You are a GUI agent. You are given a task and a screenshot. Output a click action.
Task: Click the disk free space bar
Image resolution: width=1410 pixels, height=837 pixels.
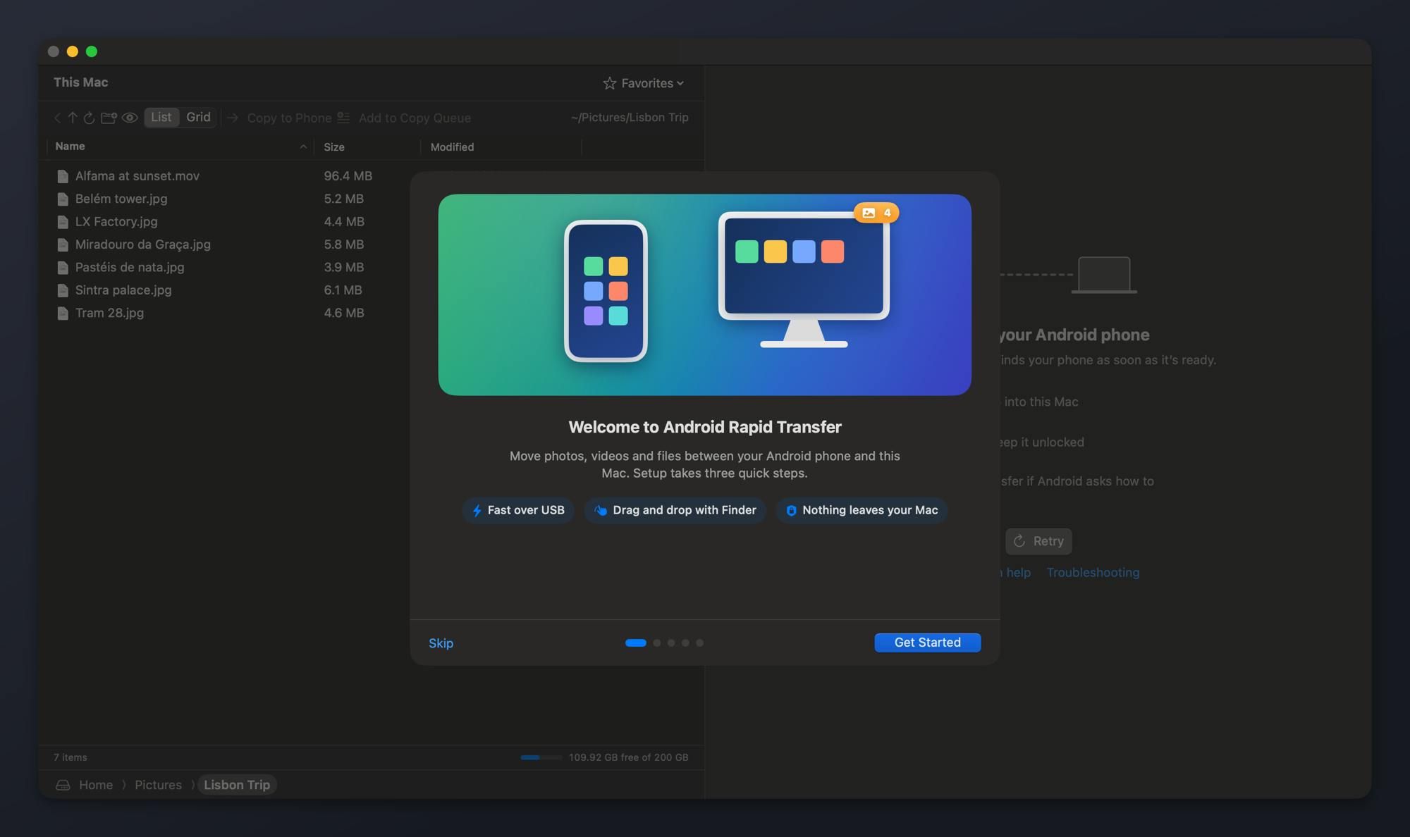[x=541, y=757]
